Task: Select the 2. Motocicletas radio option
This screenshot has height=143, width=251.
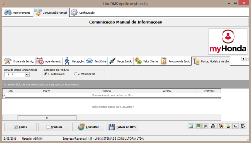Action: (76, 74)
